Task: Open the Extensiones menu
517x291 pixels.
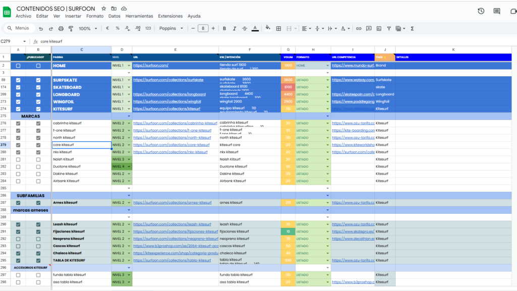Action: (x=170, y=16)
